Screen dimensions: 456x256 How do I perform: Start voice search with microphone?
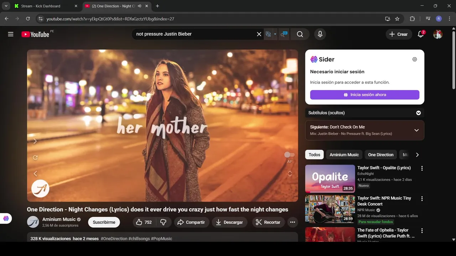[320, 34]
